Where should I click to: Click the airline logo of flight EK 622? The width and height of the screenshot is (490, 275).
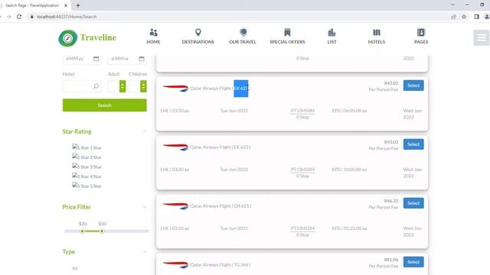[175, 89]
